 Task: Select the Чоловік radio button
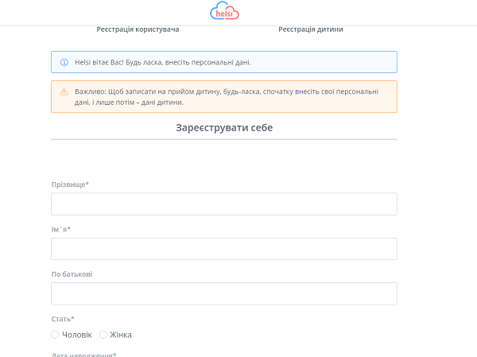(x=56, y=335)
